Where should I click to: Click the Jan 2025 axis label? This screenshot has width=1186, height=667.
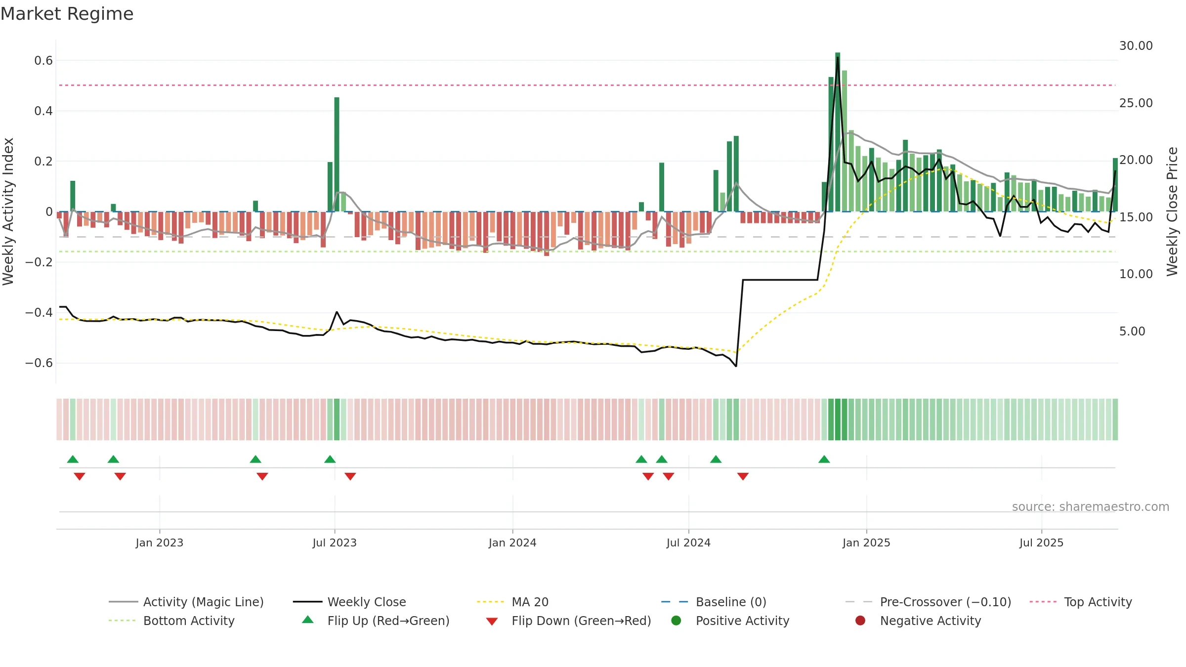(866, 542)
